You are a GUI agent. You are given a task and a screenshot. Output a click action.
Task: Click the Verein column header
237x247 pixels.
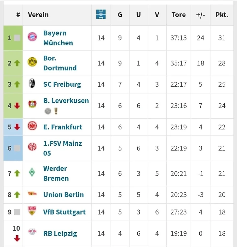coord(38,15)
